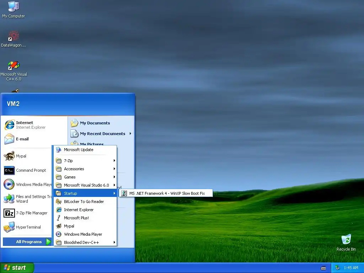This screenshot has width=364, height=273.
Task: Click 'HyperTerminal' text label
Action: pos(28,227)
